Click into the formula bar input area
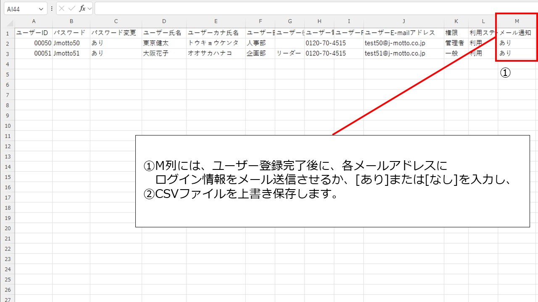Image resolution: width=538 pixels, height=302 pixels. (x=316, y=8)
